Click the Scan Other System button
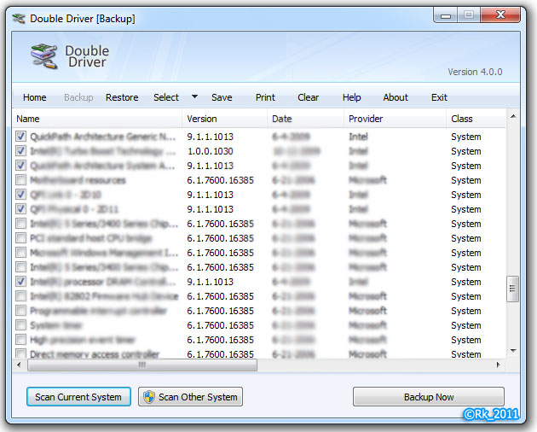Screen dimensions: 537x432 click(x=190, y=397)
